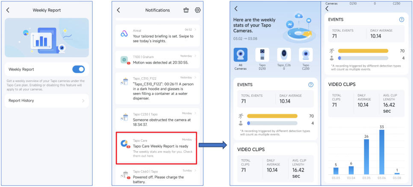Open Events help icon in scrolled stats screen

coord(401,20)
